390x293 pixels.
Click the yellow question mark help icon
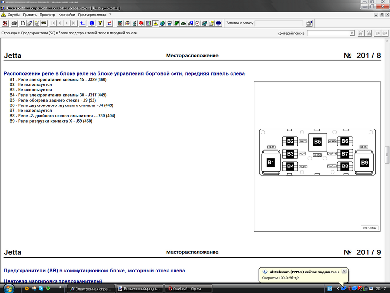[100, 23]
